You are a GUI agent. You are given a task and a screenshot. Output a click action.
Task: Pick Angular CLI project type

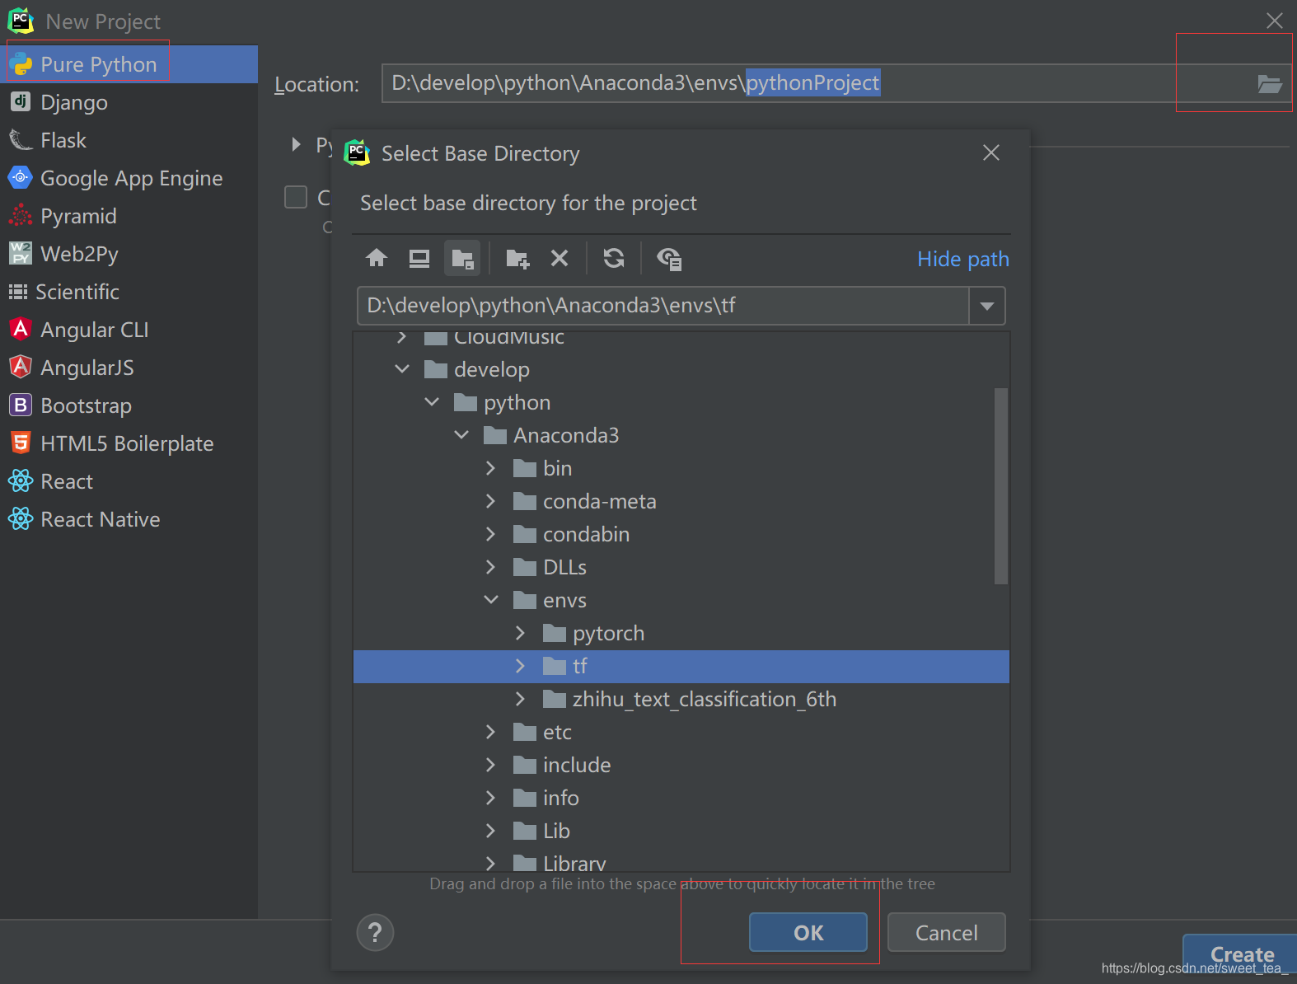[129, 330]
